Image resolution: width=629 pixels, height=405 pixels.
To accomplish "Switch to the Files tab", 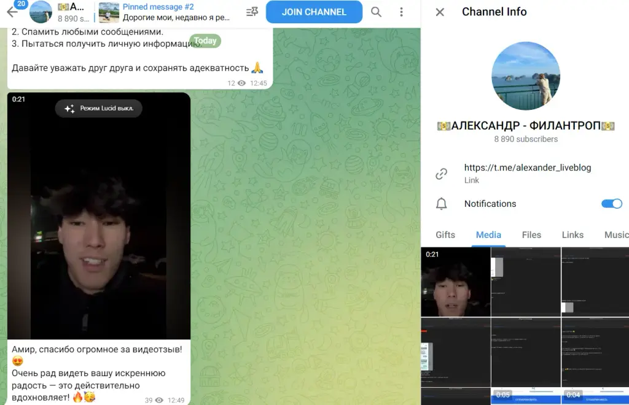I will pyautogui.click(x=531, y=235).
